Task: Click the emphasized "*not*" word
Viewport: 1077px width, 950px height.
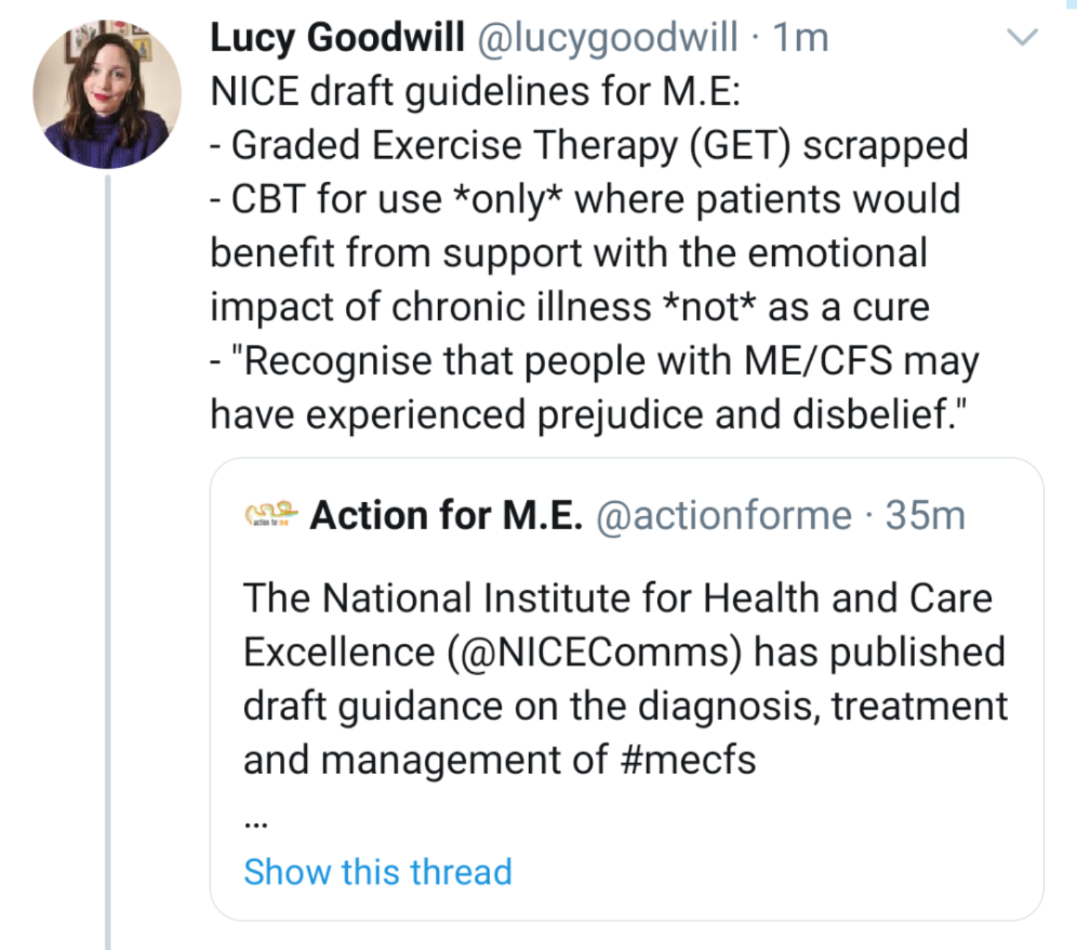Action: [708, 307]
